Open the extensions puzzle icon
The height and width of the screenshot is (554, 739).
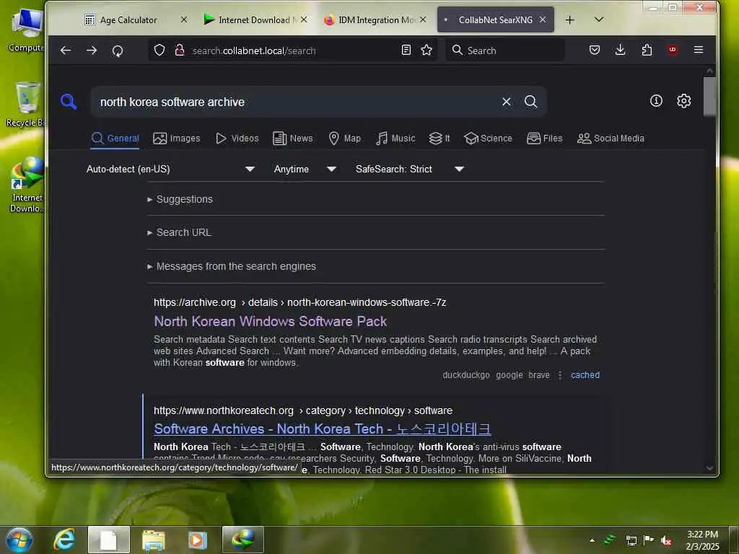(647, 50)
